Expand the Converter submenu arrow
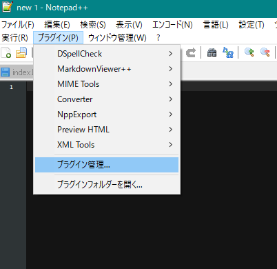277x269 pixels. (x=170, y=99)
